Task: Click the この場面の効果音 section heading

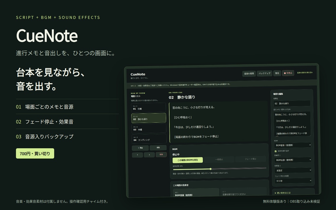Action: (x=181, y=185)
